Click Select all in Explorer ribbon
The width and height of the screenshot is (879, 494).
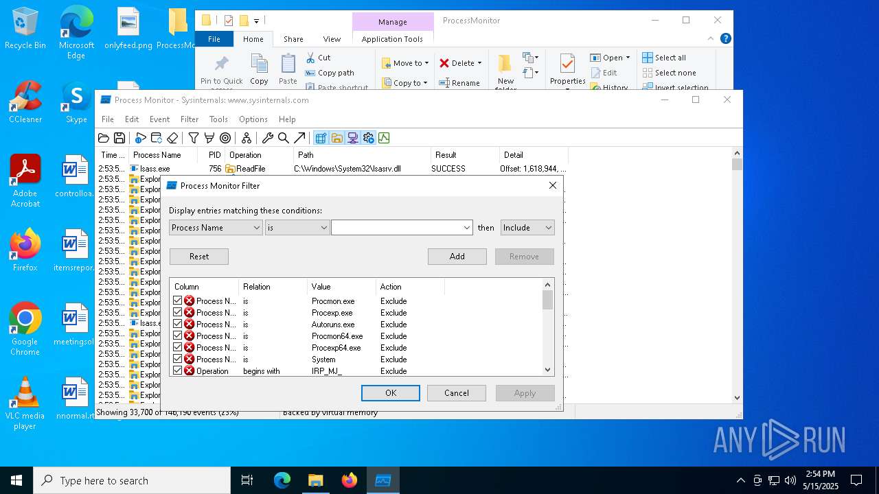tap(664, 58)
